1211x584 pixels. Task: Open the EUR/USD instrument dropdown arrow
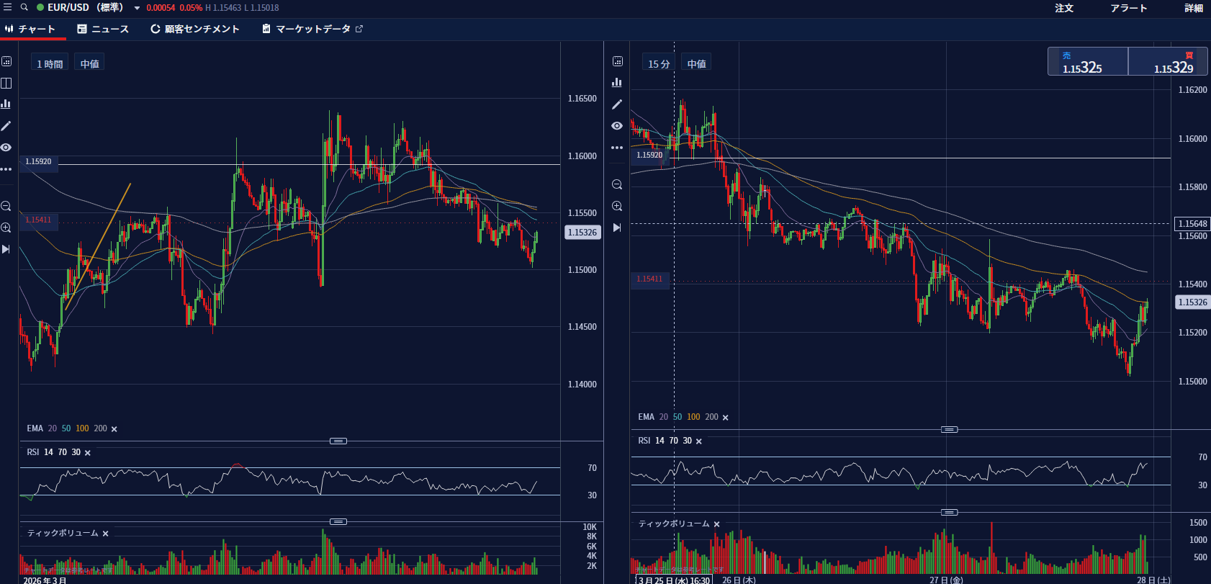pos(137,8)
